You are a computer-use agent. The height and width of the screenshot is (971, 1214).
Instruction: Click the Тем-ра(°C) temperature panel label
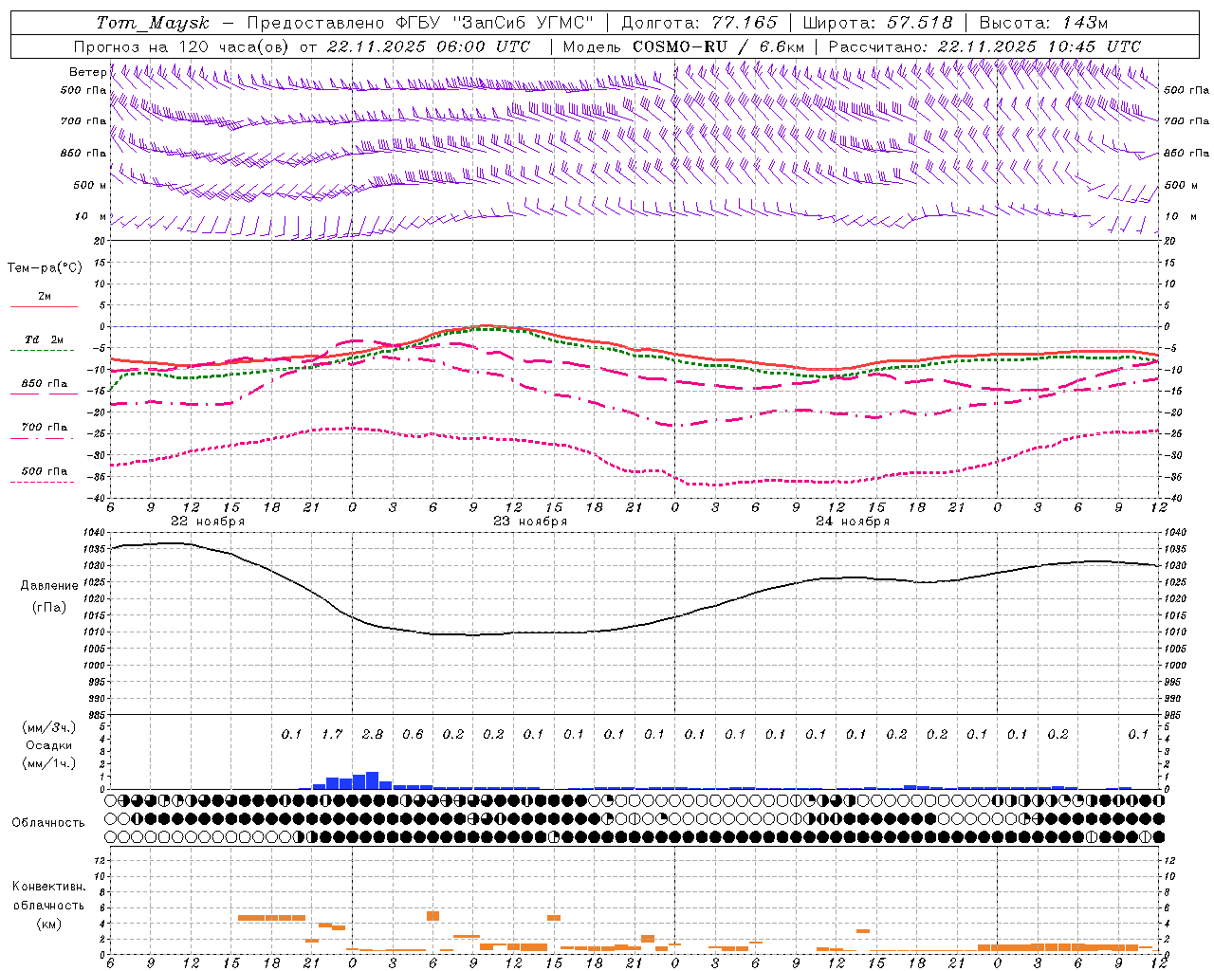click(x=45, y=268)
